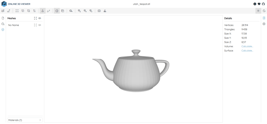Open the GitHub repository icon
This screenshot has width=267, height=124.
tap(263, 4)
